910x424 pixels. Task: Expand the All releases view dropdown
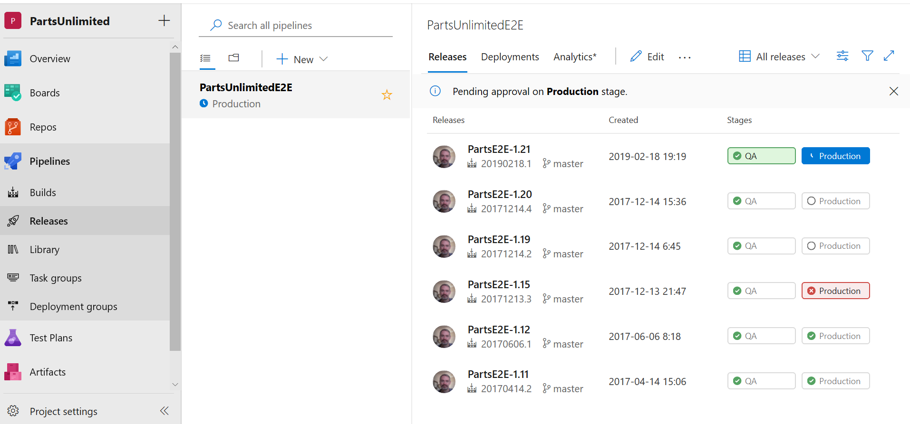tap(780, 57)
